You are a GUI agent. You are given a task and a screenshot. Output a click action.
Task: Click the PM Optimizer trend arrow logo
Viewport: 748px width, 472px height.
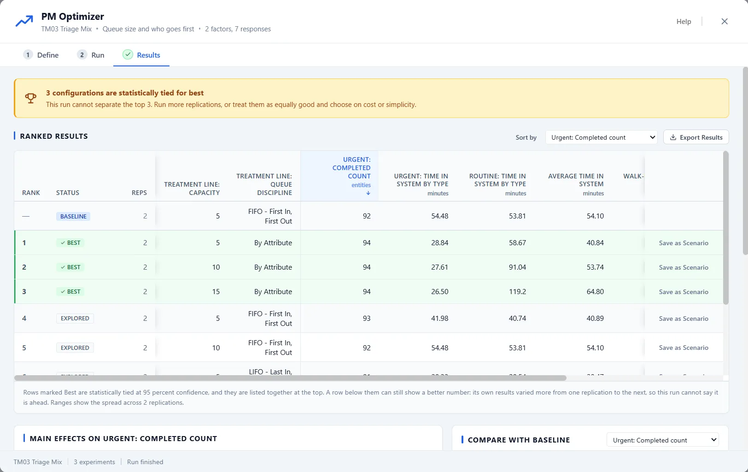click(x=24, y=21)
